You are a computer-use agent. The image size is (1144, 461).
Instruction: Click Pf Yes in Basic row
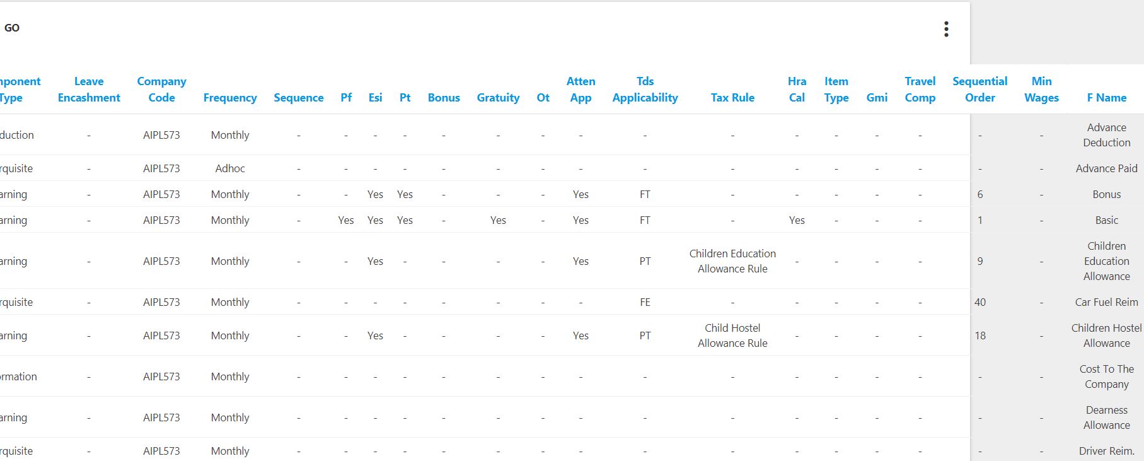(x=346, y=220)
